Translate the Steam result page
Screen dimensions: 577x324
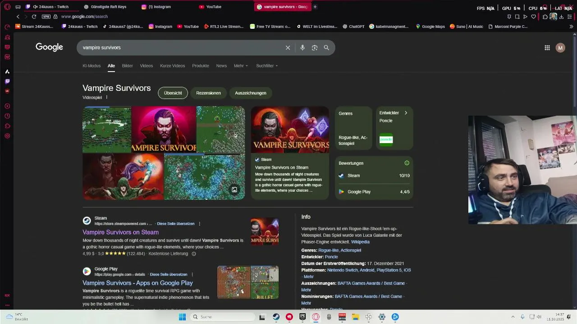(x=175, y=224)
